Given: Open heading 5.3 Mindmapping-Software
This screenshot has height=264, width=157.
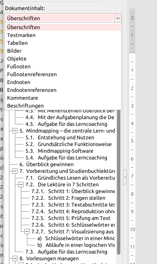Looking at the screenshot, I should (59, 151).
